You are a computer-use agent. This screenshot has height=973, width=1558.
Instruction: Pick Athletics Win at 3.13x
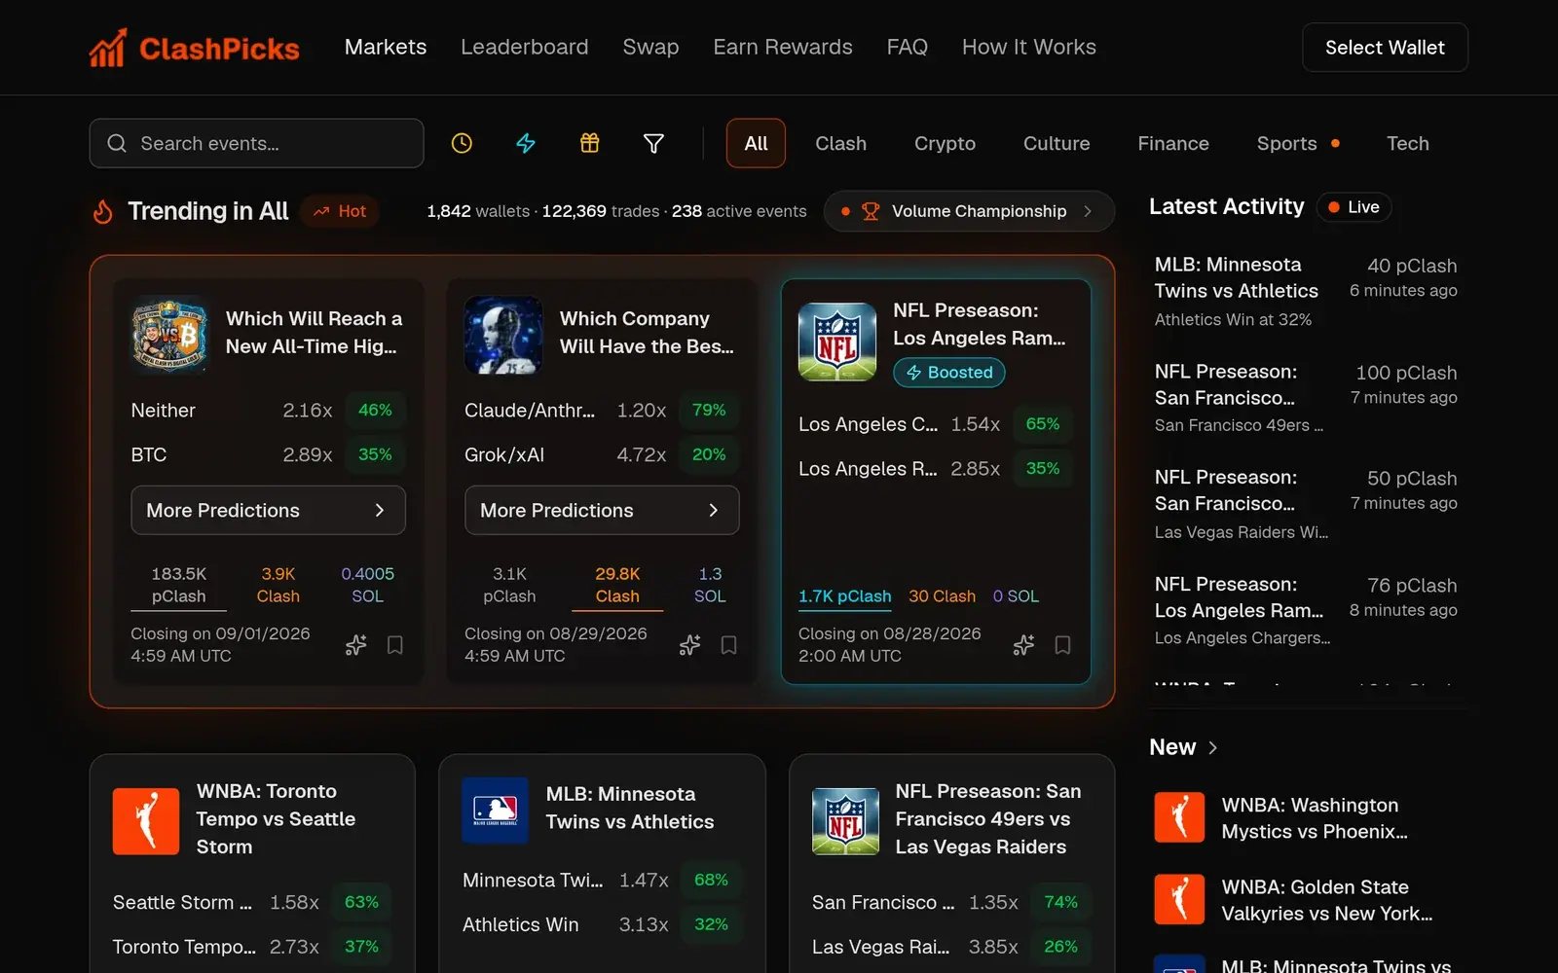point(602,924)
